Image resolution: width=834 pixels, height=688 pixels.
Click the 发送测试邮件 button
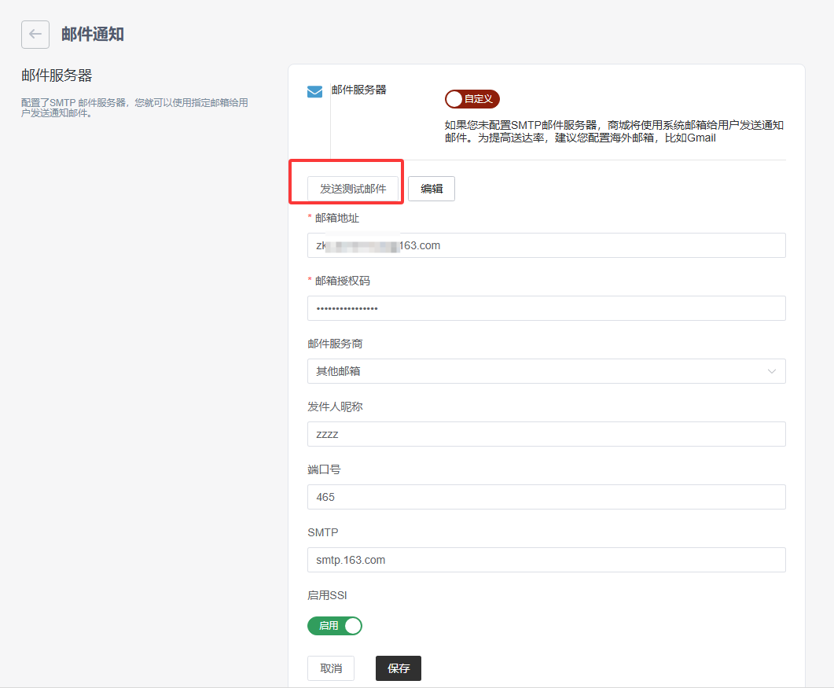pos(353,189)
